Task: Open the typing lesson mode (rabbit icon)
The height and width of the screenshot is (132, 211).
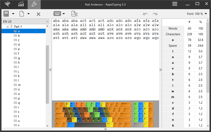Action: click(7, 4)
